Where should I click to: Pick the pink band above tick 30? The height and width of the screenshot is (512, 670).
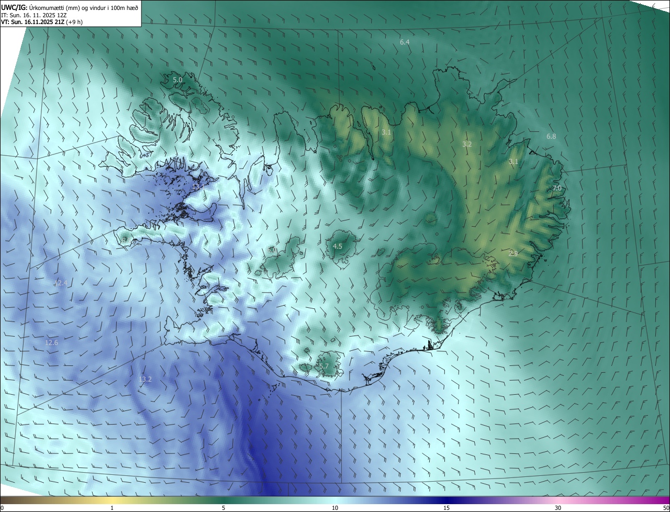558,499
